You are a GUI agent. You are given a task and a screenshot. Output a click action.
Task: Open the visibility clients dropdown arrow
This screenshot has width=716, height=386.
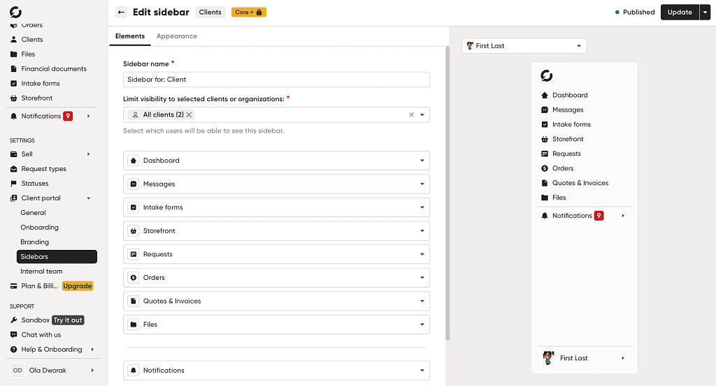422,115
